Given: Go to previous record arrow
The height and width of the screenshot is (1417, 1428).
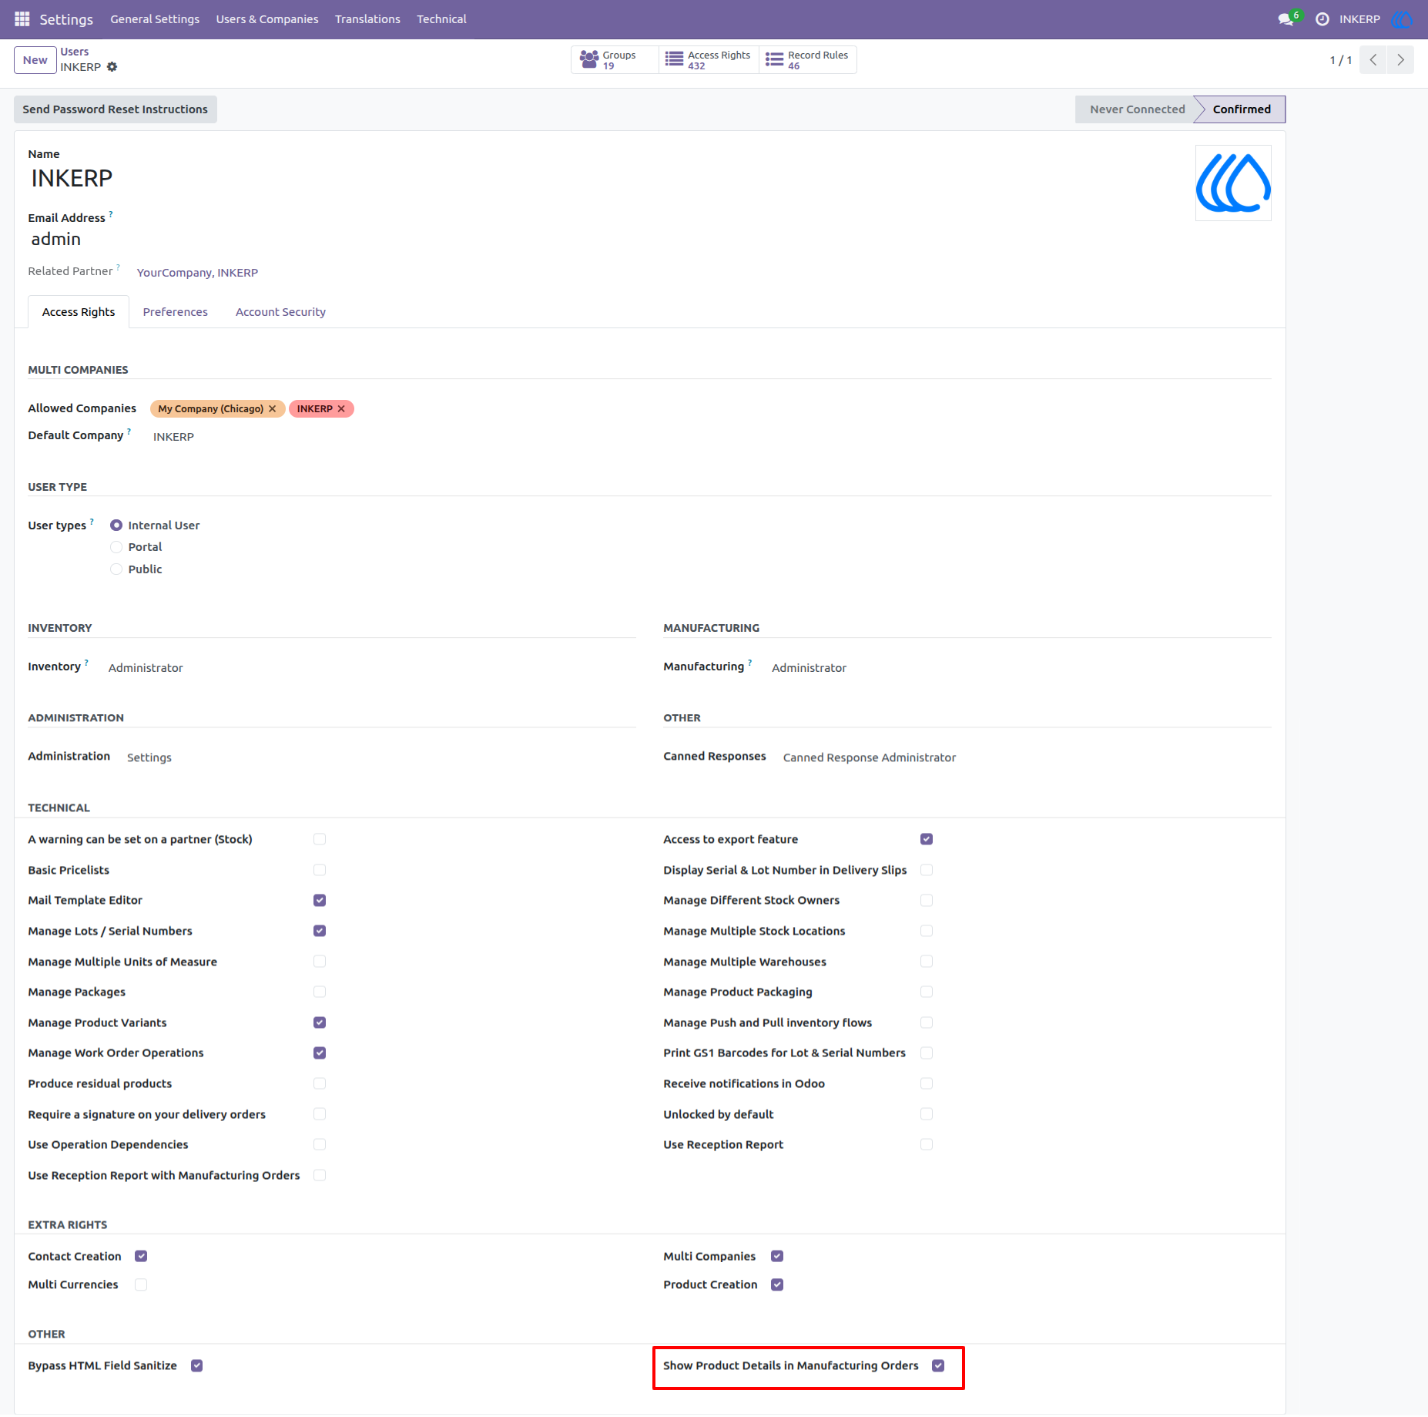Looking at the screenshot, I should tap(1373, 60).
